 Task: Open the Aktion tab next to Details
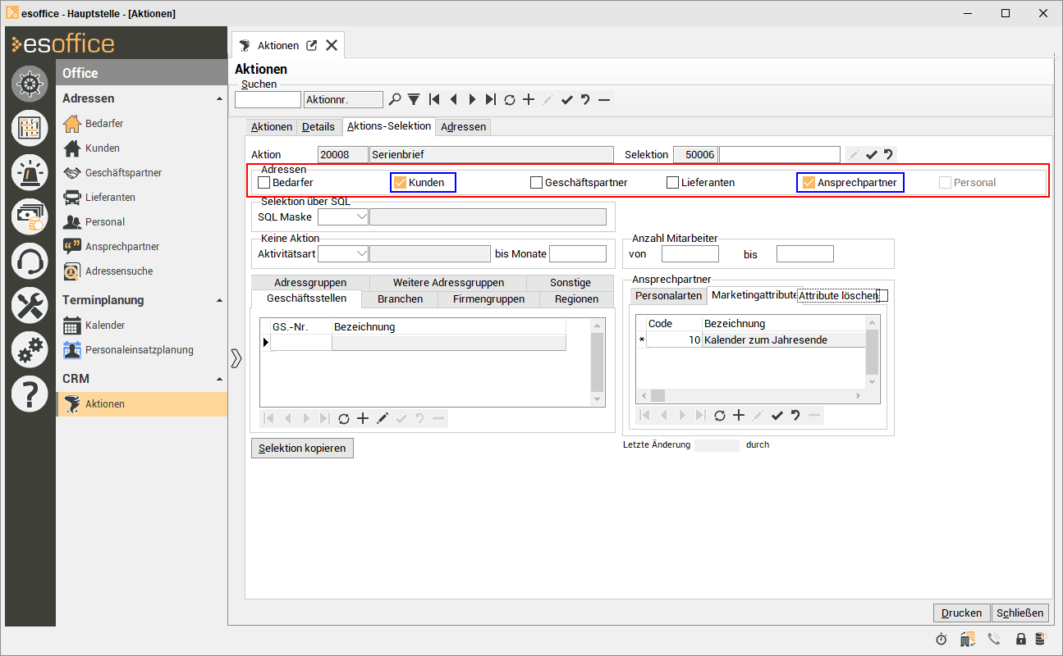(272, 126)
